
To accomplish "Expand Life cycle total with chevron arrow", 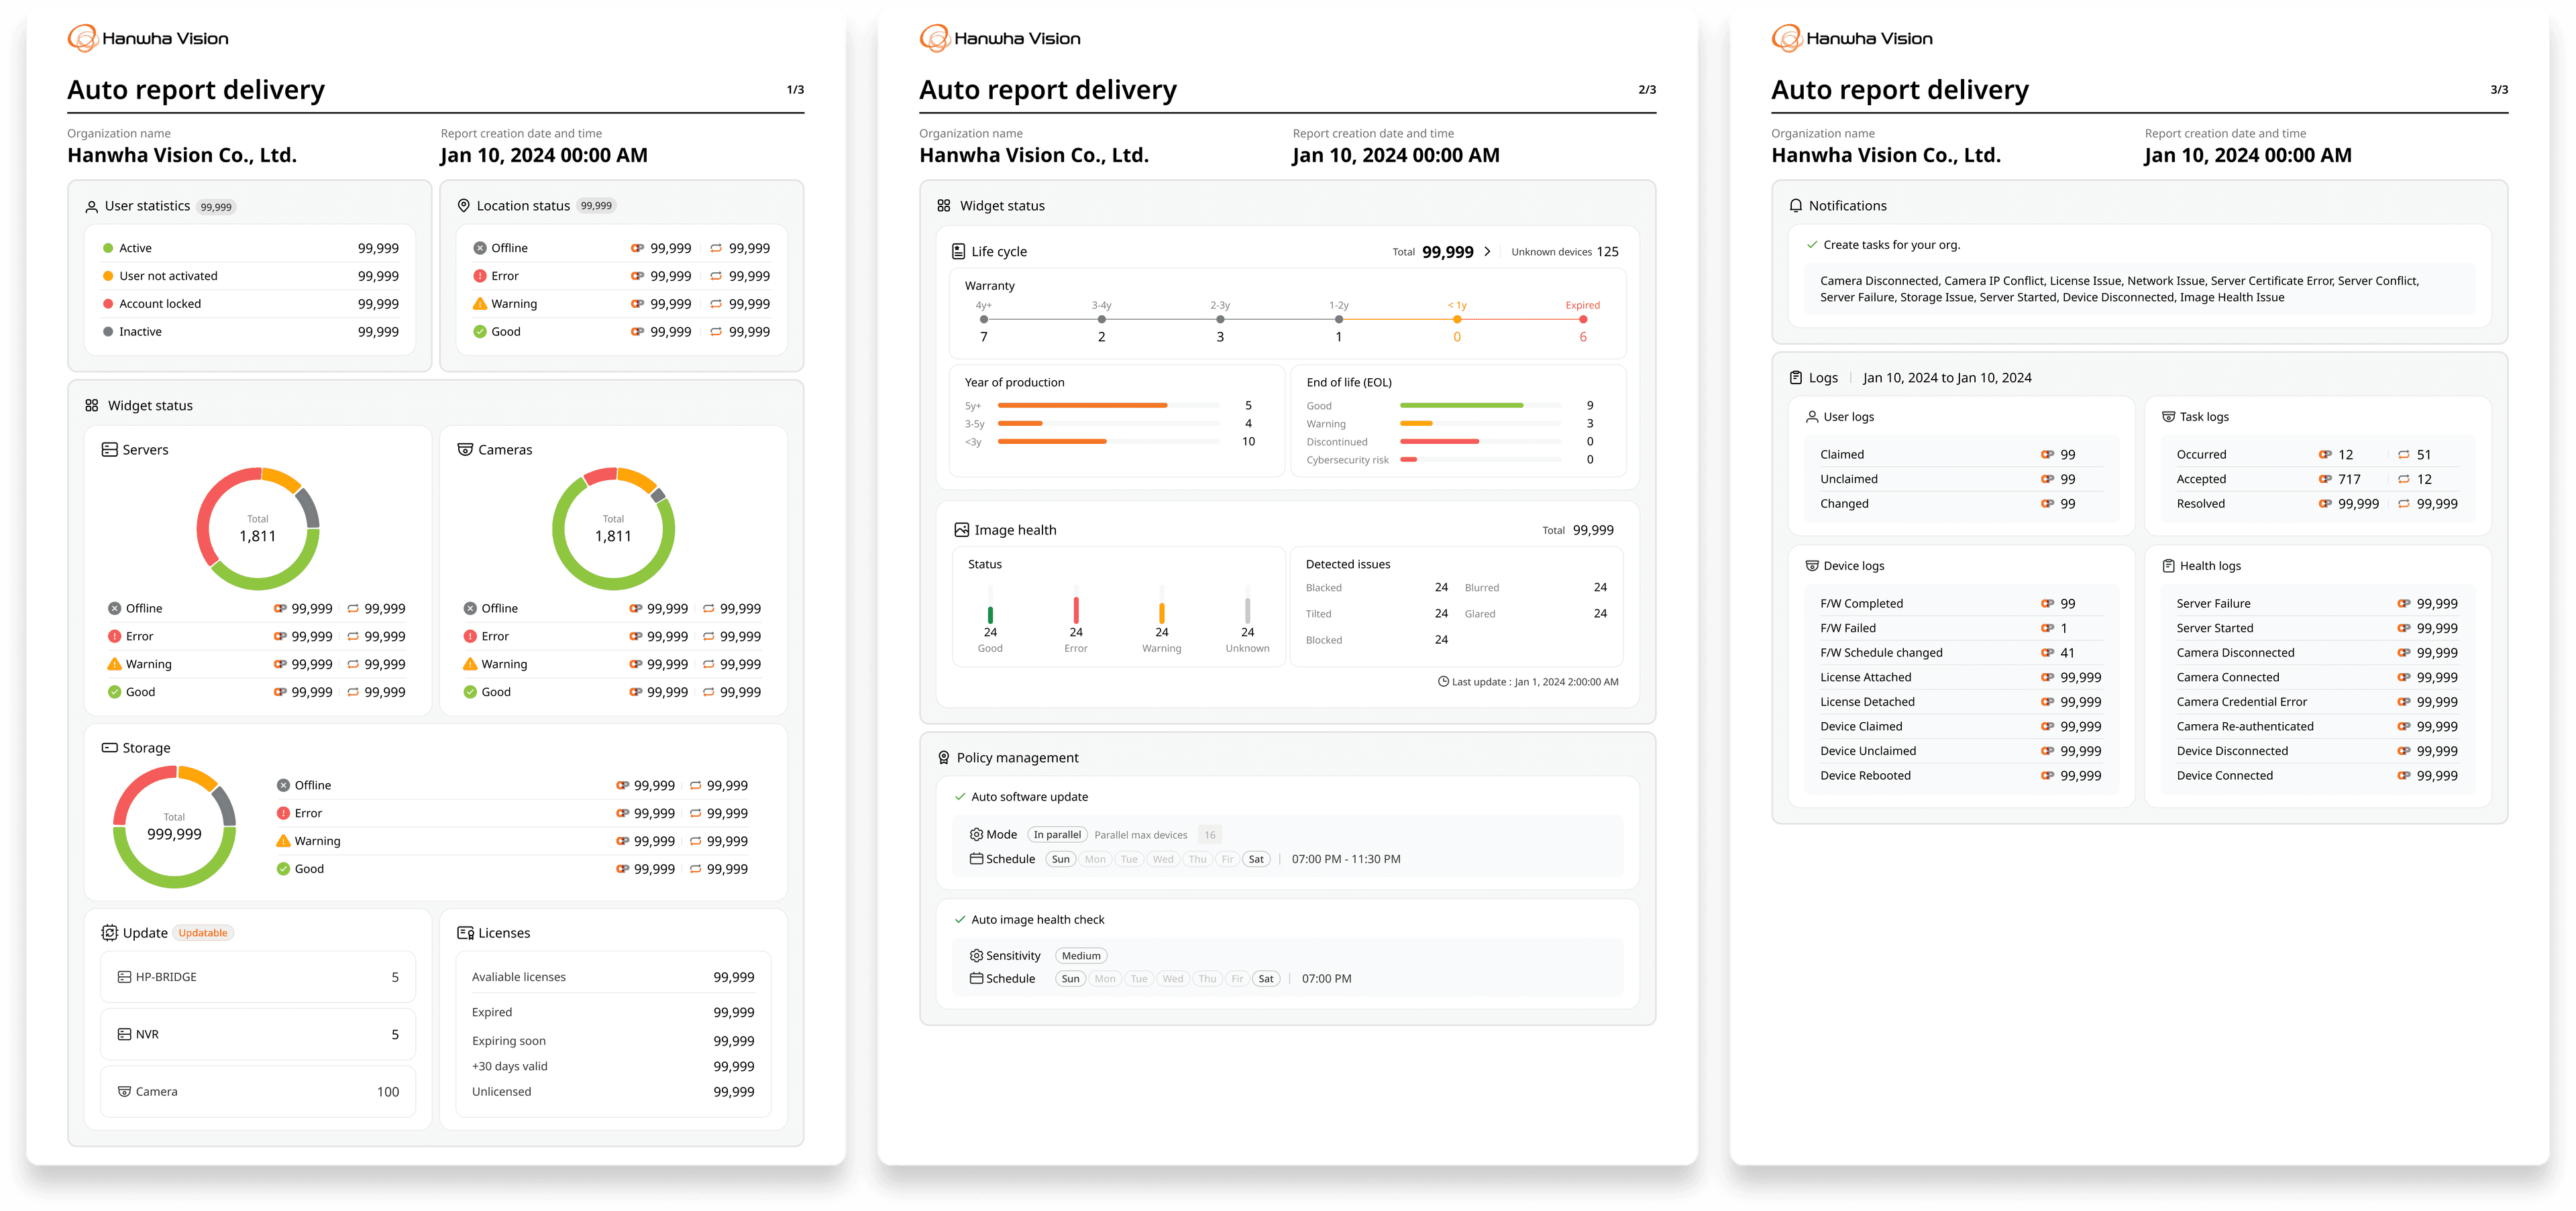I will click(x=1487, y=252).
